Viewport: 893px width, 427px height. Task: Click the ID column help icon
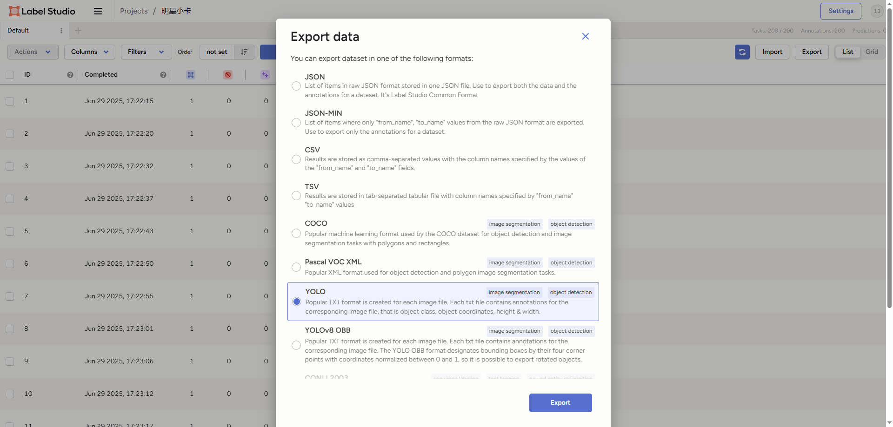point(70,75)
